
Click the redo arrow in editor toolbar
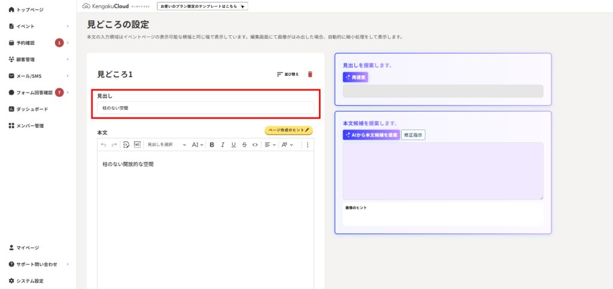(x=114, y=144)
